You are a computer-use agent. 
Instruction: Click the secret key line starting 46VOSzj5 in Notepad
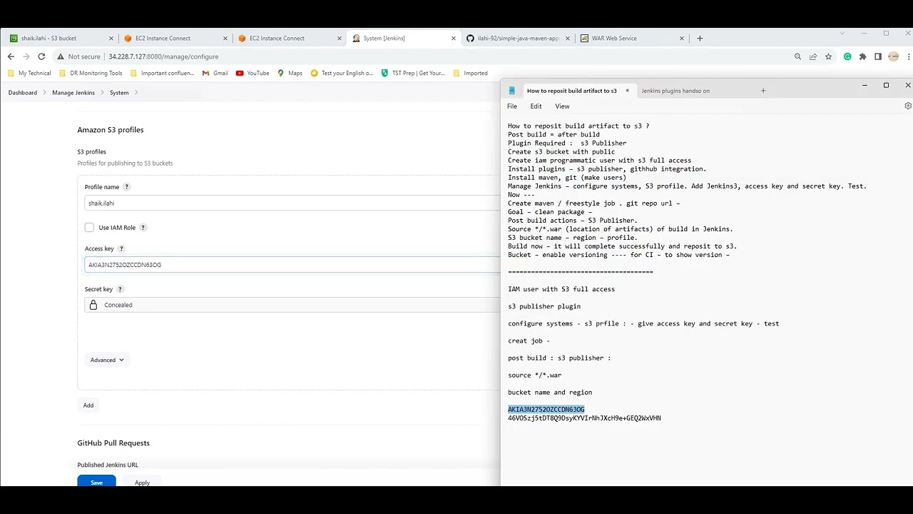[x=584, y=418]
